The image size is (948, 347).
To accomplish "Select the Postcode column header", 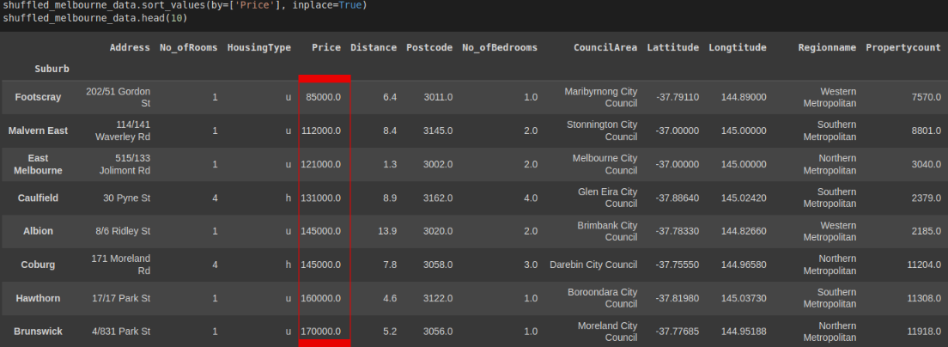I will [x=429, y=47].
